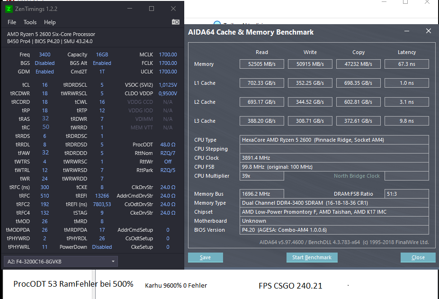
Task: Click the ClkDrvStr value 24.0 Ω
Action: tap(168, 187)
